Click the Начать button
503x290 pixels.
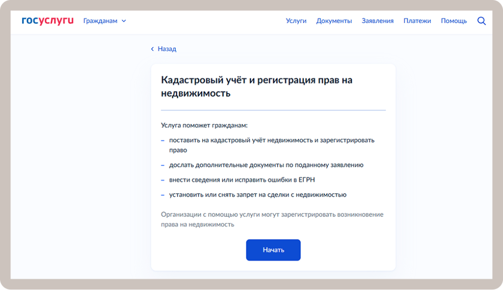pyautogui.click(x=273, y=250)
